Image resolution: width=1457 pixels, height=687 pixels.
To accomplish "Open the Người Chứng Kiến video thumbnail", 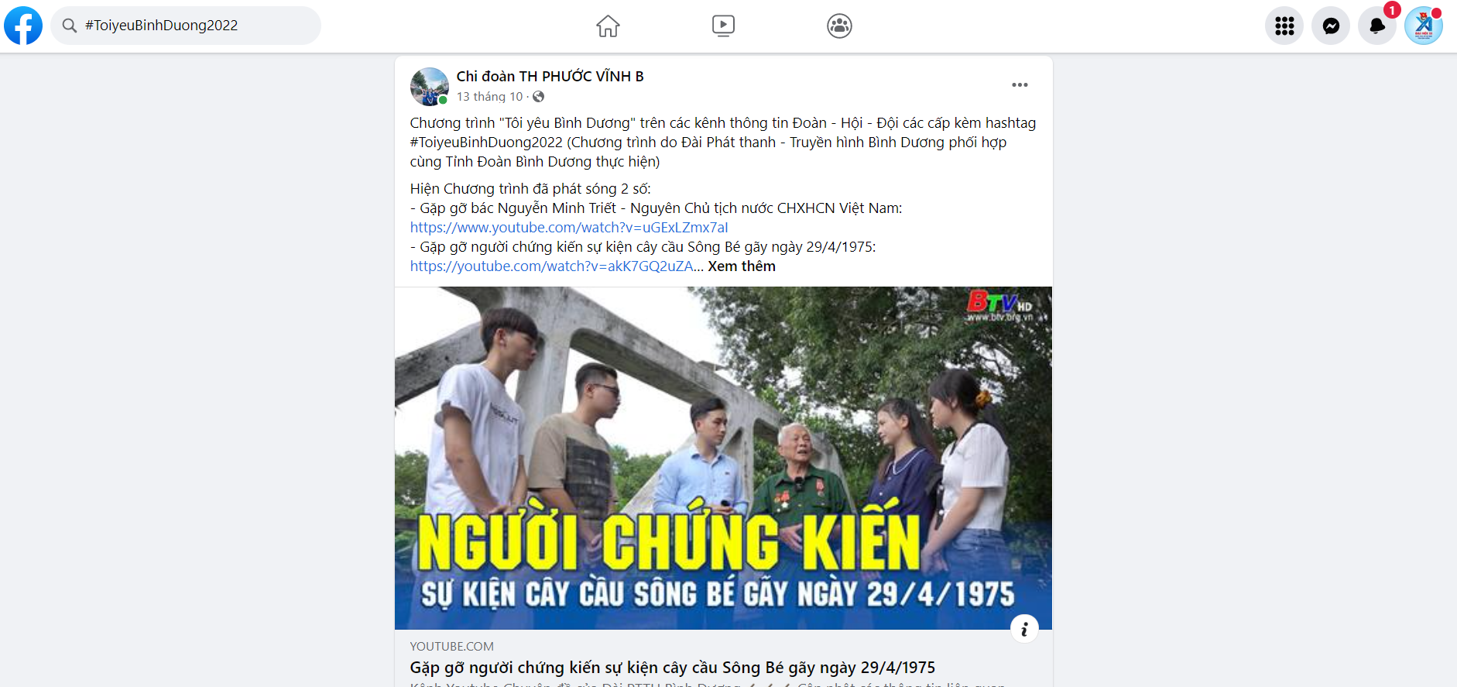I will 723,458.
